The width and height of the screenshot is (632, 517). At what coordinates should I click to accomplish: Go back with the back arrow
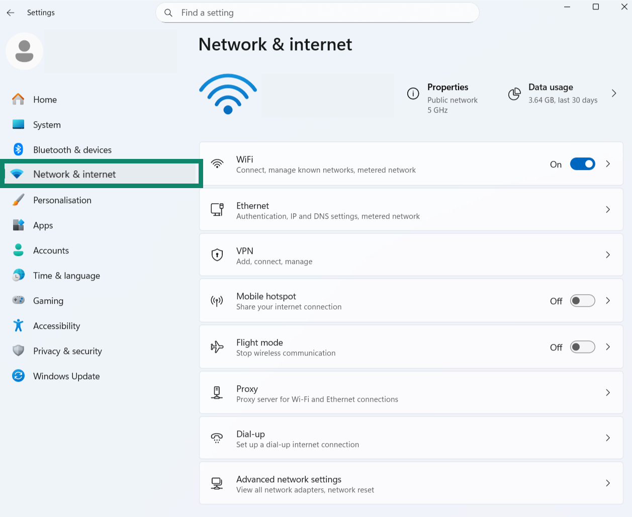(x=11, y=13)
